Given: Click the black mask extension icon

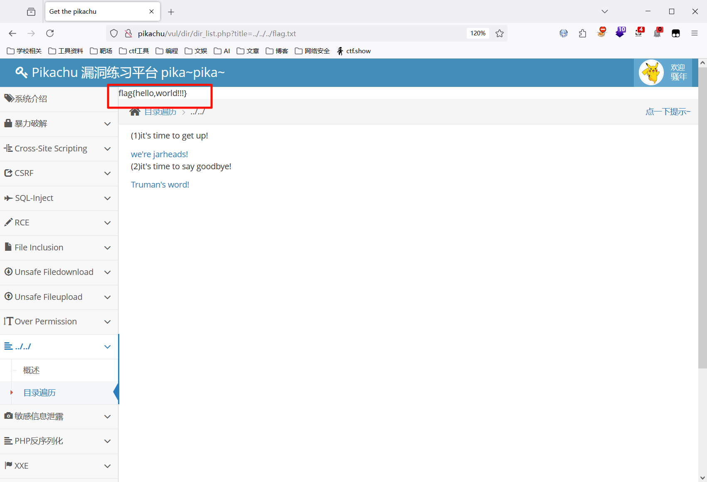Looking at the screenshot, I should [676, 33].
